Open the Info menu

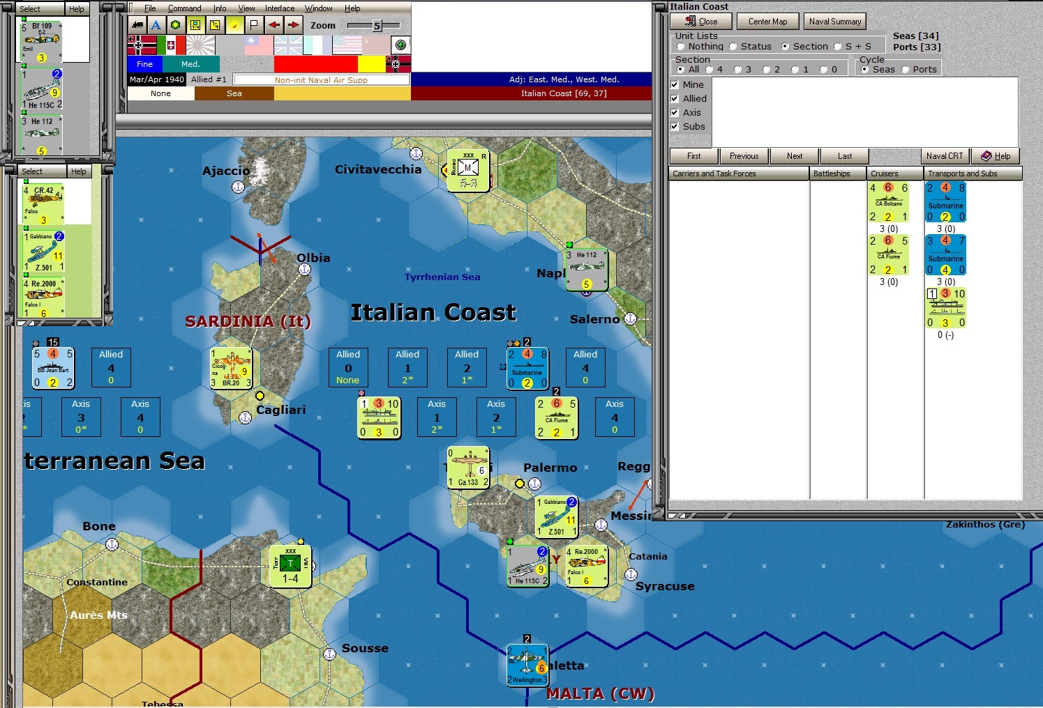(220, 8)
